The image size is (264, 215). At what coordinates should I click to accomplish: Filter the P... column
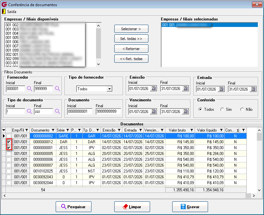tap(79, 130)
